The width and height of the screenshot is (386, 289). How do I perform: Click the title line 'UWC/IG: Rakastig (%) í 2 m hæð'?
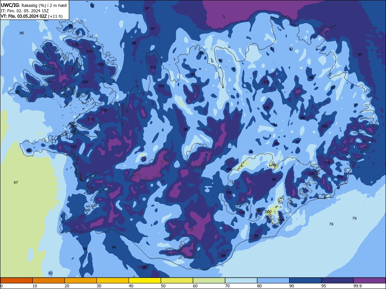coord(34,5)
